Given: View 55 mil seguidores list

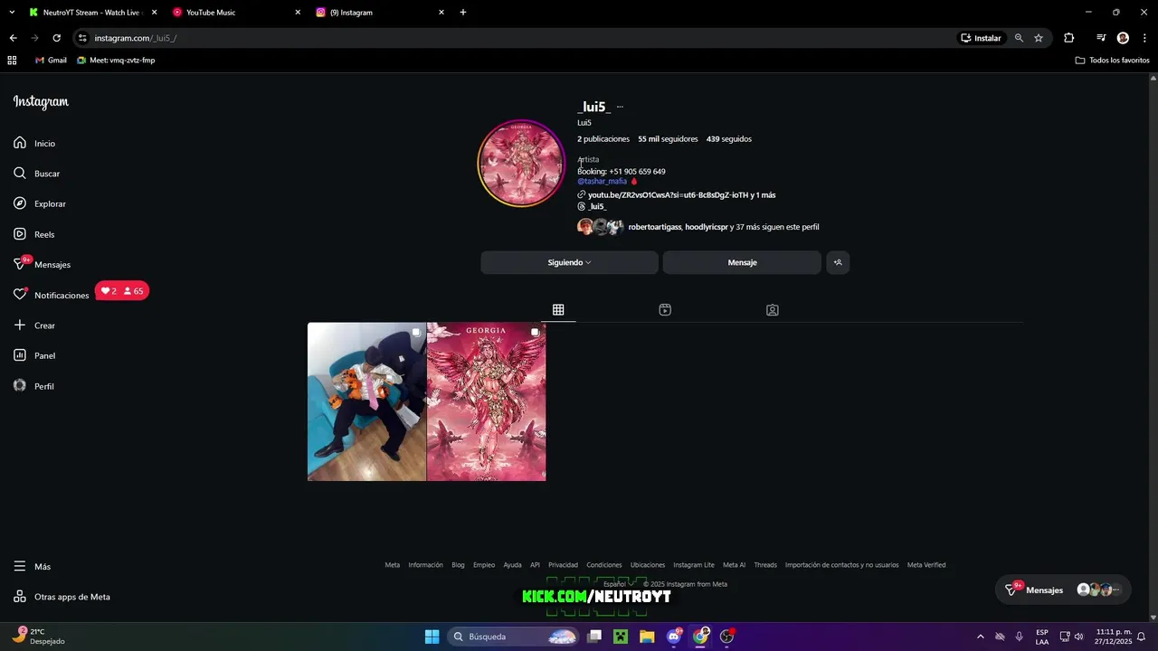Looking at the screenshot, I should click(x=668, y=139).
